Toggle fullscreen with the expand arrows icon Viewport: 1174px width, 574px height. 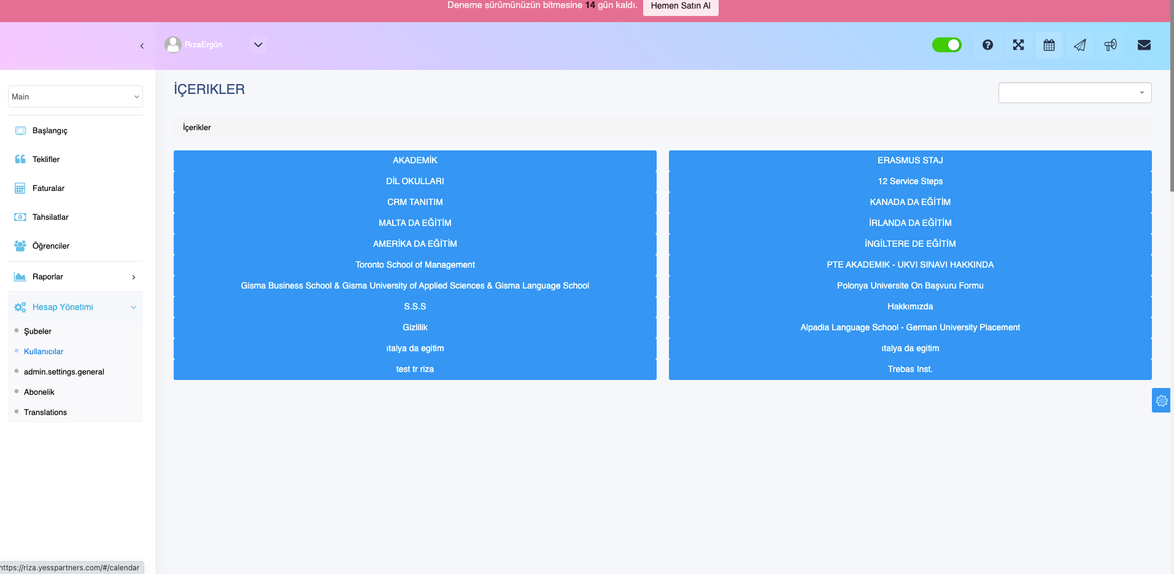tap(1018, 45)
